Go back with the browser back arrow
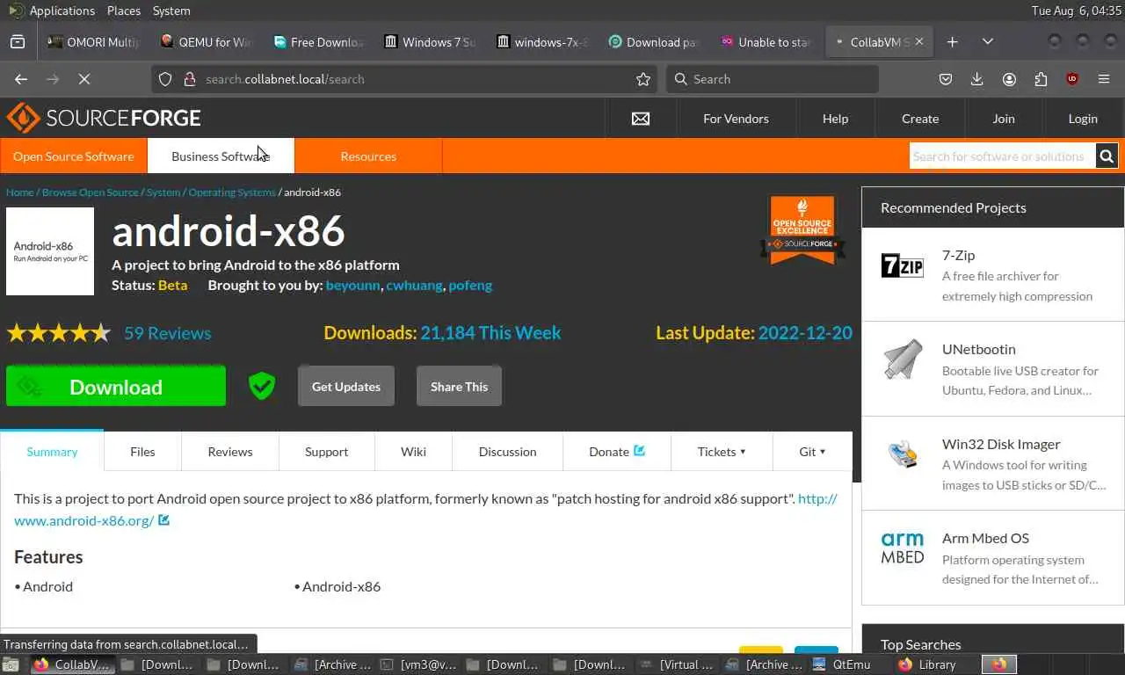 pyautogui.click(x=21, y=79)
